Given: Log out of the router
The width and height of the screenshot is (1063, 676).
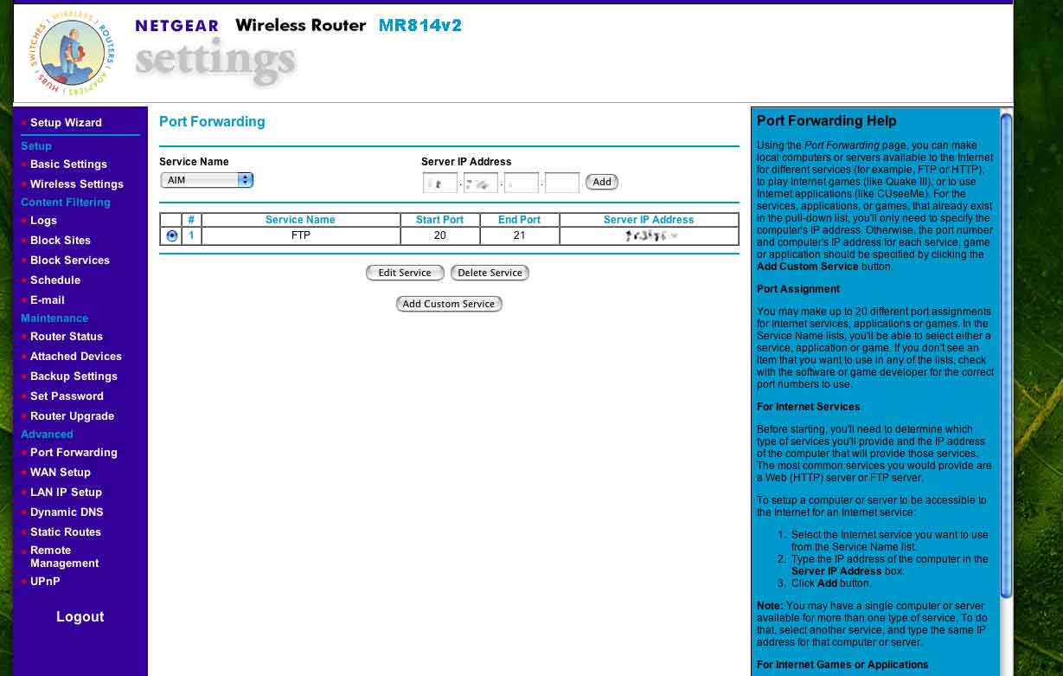Looking at the screenshot, I should pyautogui.click(x=80, y=617).
